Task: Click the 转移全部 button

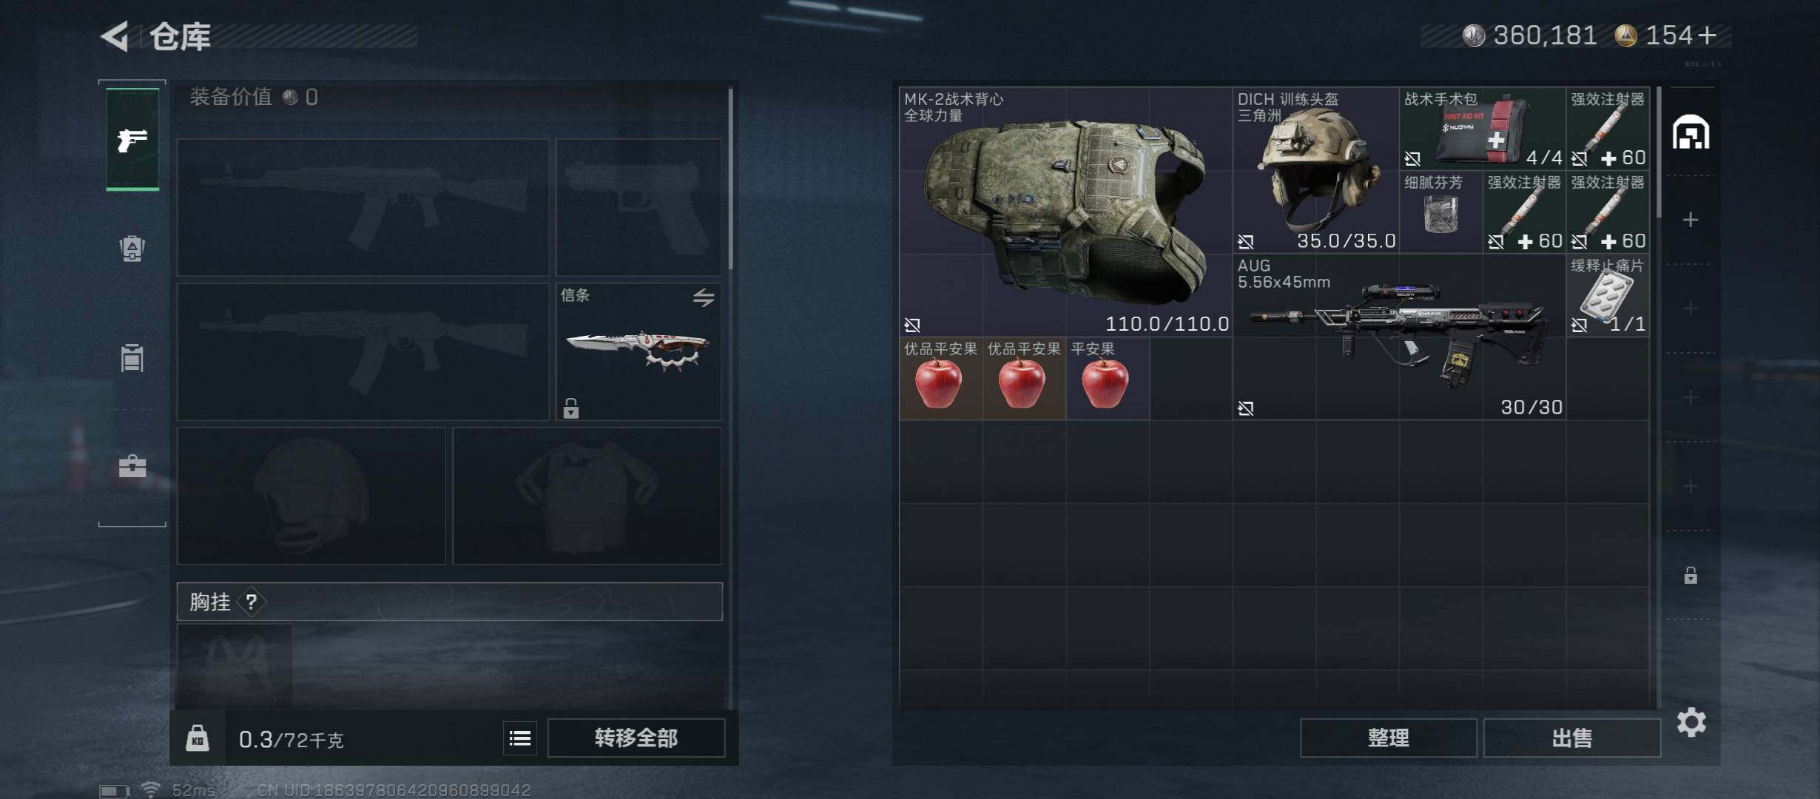Action: [x=636, y=738]
